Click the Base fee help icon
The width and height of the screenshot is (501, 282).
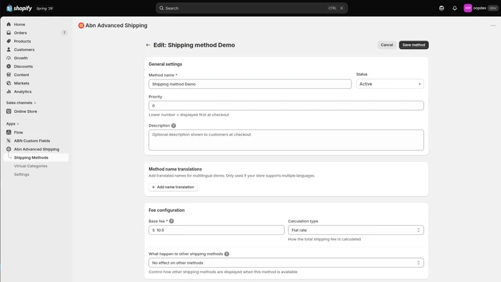(172, 221)
